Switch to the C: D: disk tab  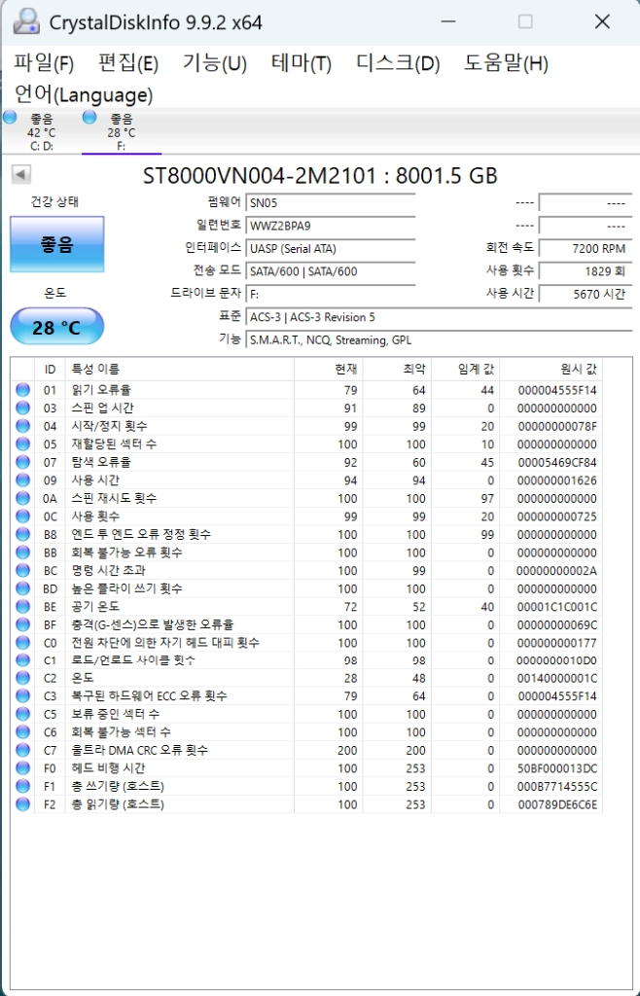[x=41, y=131]
